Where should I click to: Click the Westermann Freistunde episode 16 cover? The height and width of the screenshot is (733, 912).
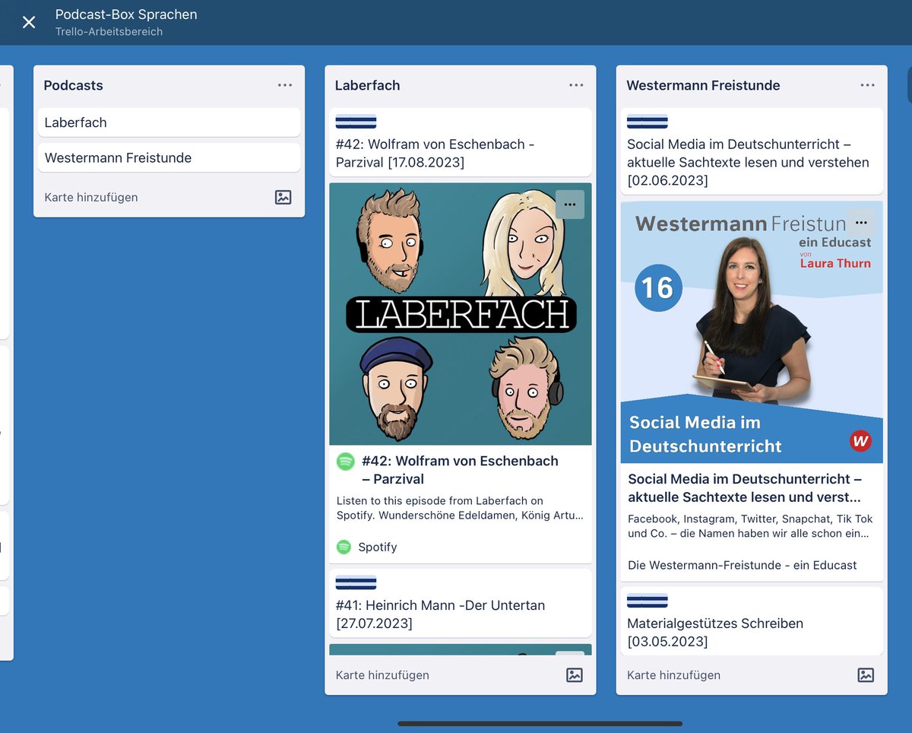pyautogui.click(x=752, y=332)
